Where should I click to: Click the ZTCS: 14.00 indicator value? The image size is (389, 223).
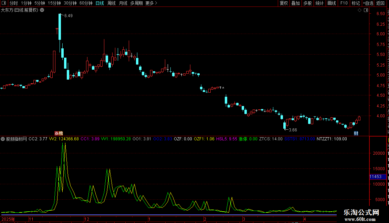(x=271, y=139)
